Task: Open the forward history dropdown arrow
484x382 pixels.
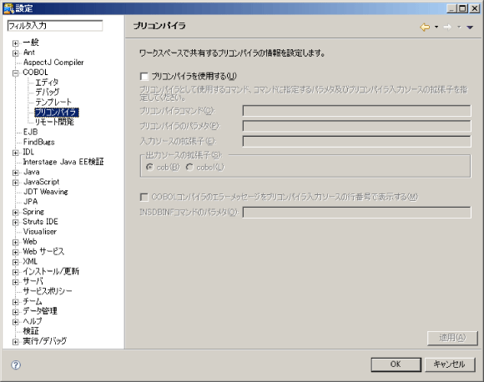Action: [x=459, y=27]
